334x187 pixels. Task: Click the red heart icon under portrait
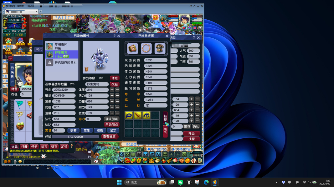184,28
